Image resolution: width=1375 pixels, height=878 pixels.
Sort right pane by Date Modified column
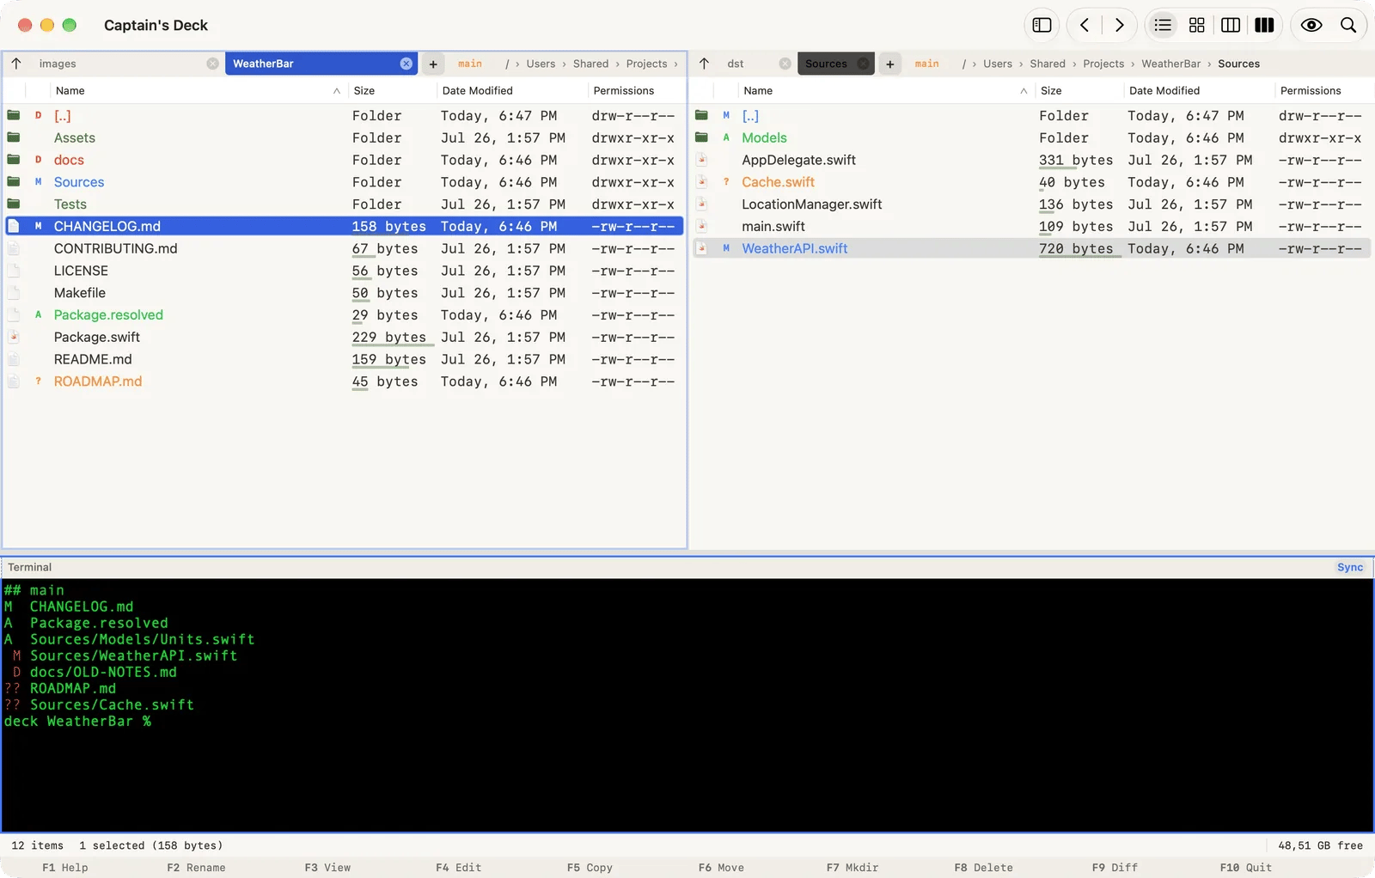1198,90
